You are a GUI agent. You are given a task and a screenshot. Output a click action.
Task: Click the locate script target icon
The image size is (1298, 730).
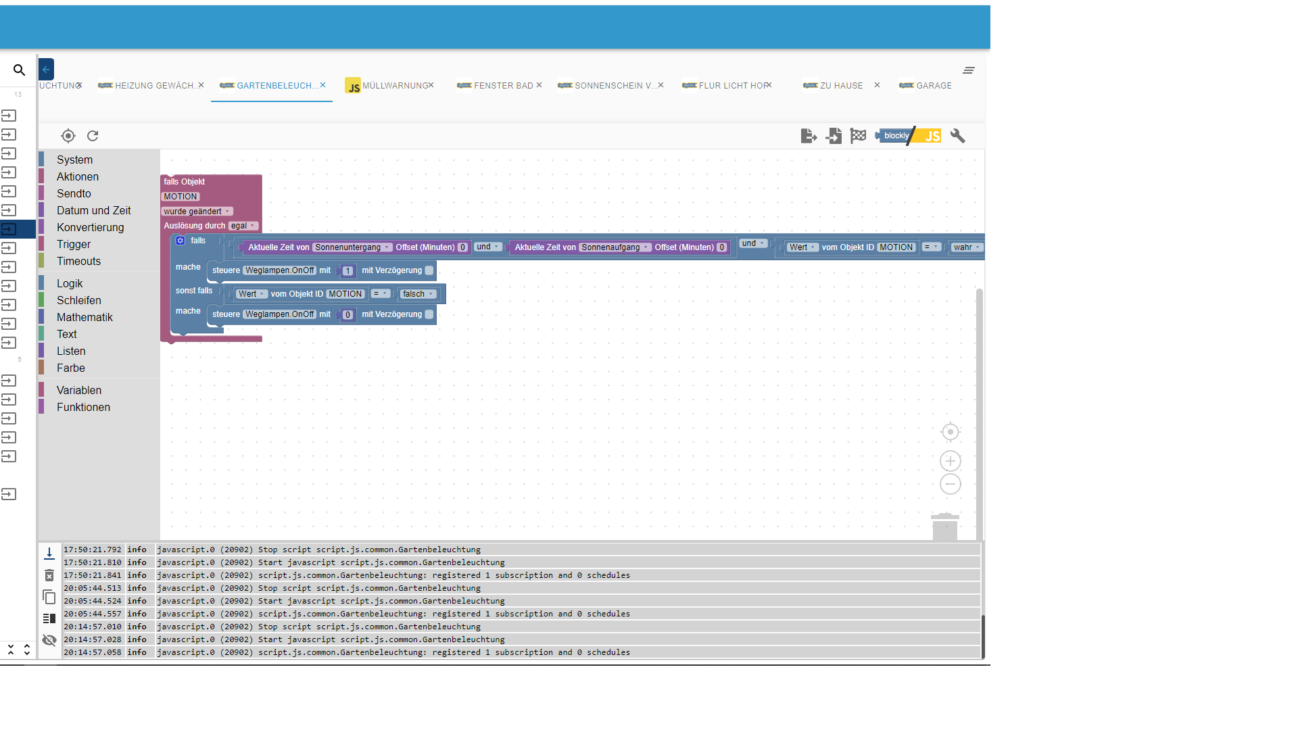(68, 136)
